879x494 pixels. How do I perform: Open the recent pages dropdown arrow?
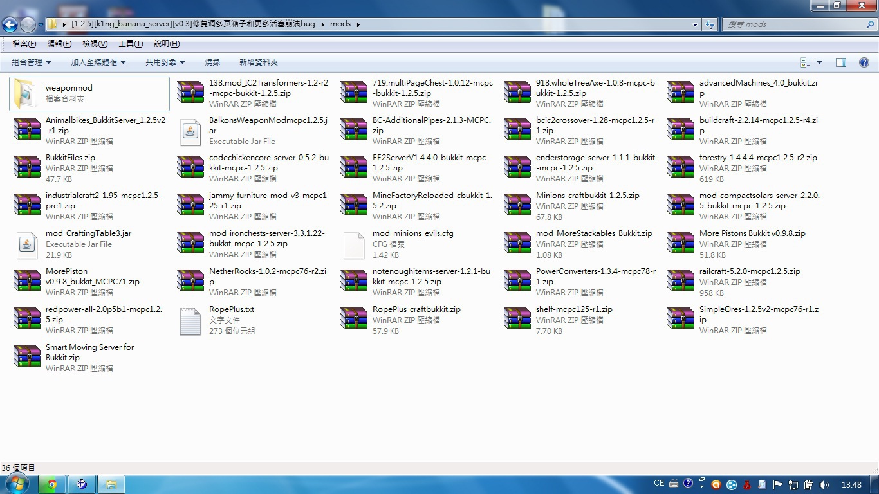(x=41, y=24)
